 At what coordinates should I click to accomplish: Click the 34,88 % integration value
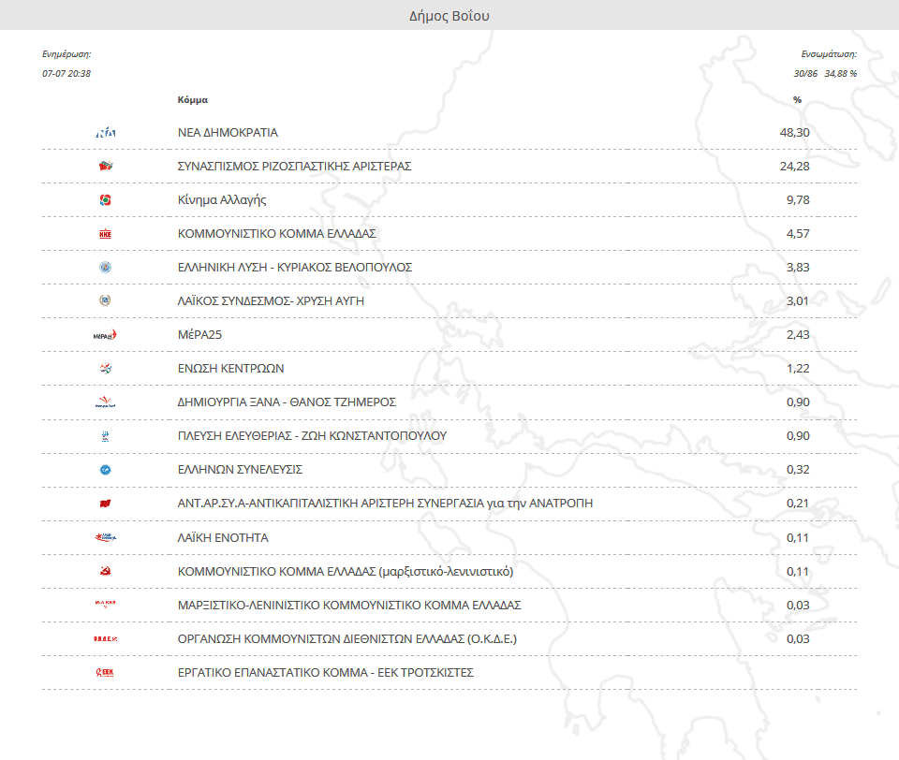pyautogui.click(x=841, y=73)
